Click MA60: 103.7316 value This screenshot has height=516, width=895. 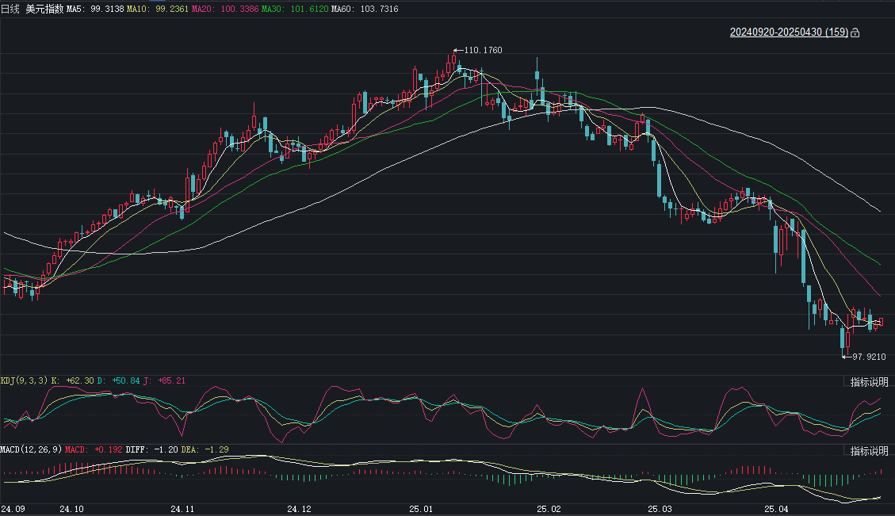tap(365, 9)
